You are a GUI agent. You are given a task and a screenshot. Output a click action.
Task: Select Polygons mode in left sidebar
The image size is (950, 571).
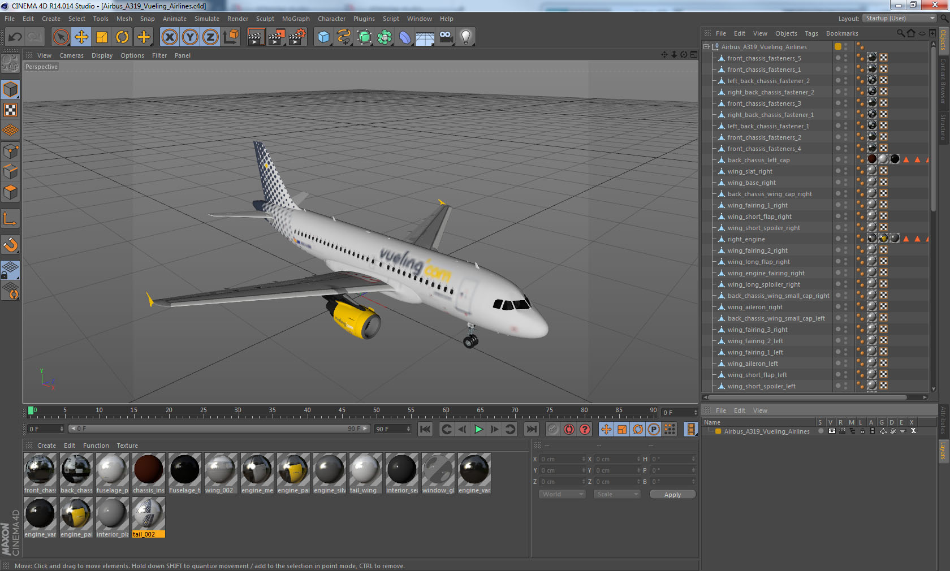pos(11,192)
